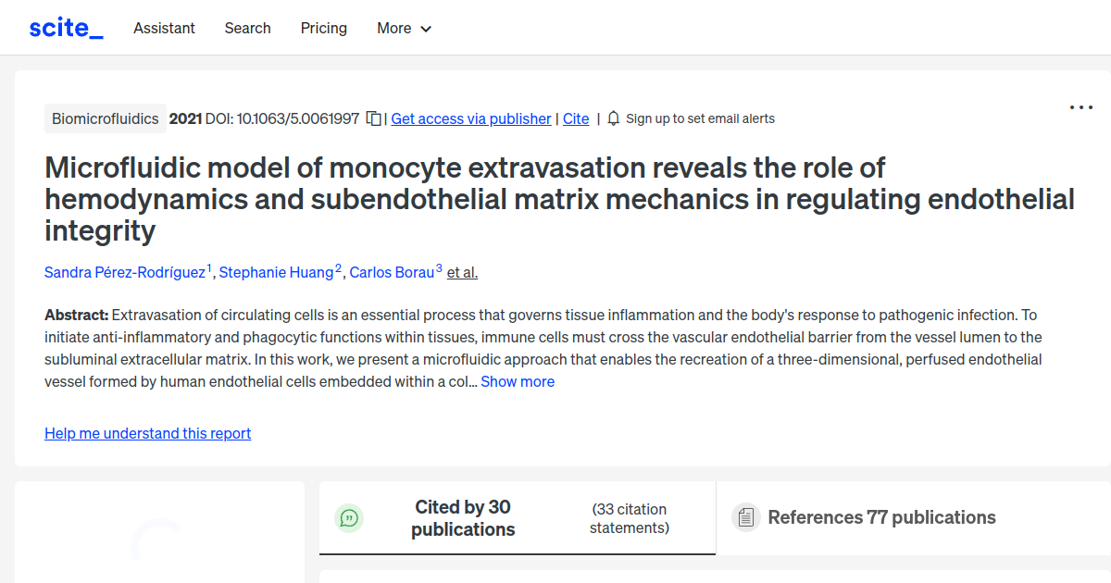This screenshot has height=583, width=1111.
Task: Click the Cite link
Action: (576, 118)
